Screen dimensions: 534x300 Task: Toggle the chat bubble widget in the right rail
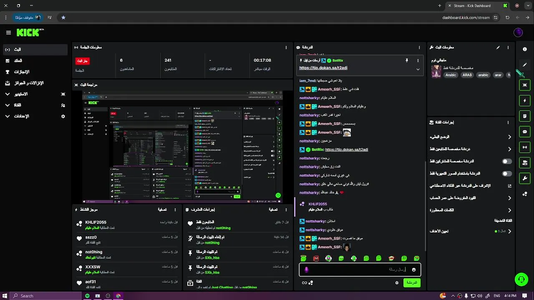tap(525, 132)
